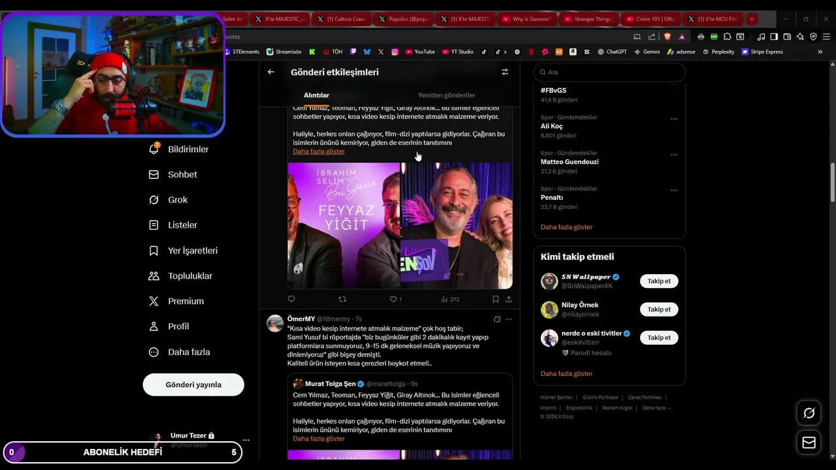Click the page vertical scrollbar thumb

click(832, 182)
